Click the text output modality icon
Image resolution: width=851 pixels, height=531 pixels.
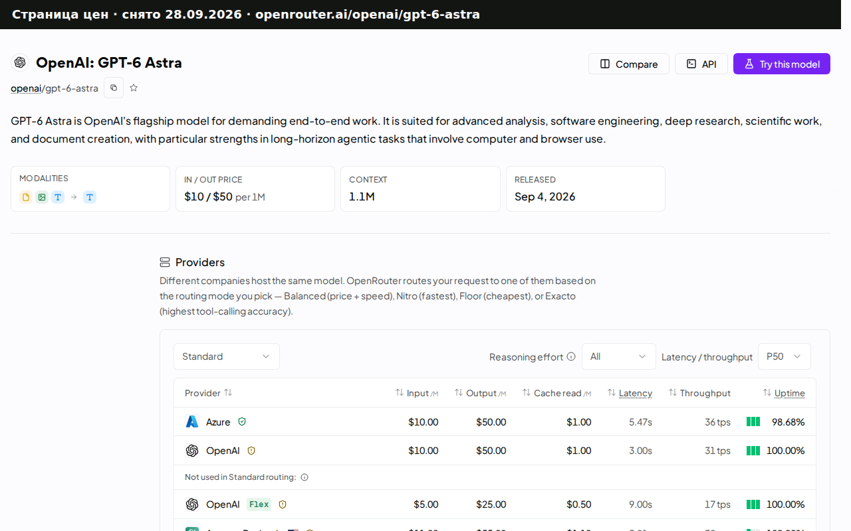(x=90, y=197)
